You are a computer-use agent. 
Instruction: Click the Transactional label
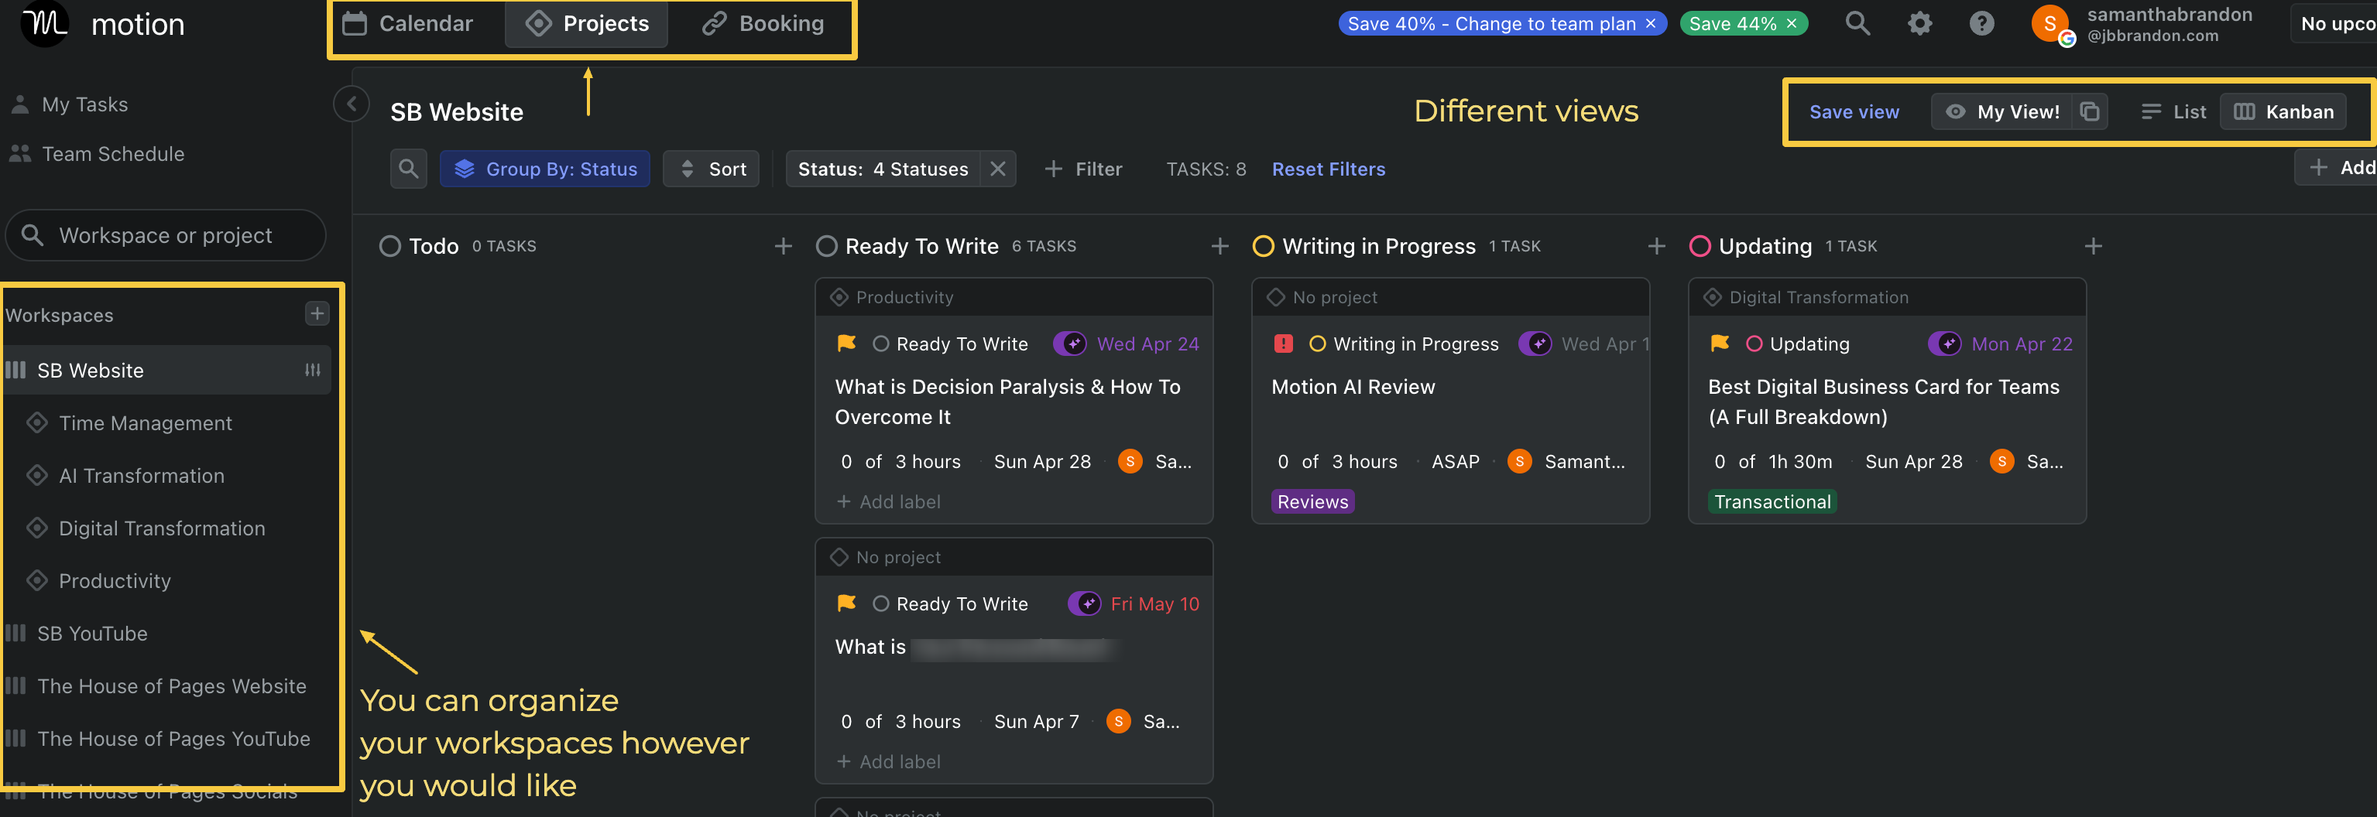click(x=1772, y=501)
